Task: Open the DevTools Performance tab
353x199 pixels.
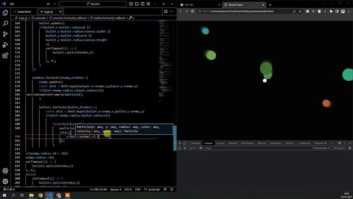Action: click(x=247, y=143)
